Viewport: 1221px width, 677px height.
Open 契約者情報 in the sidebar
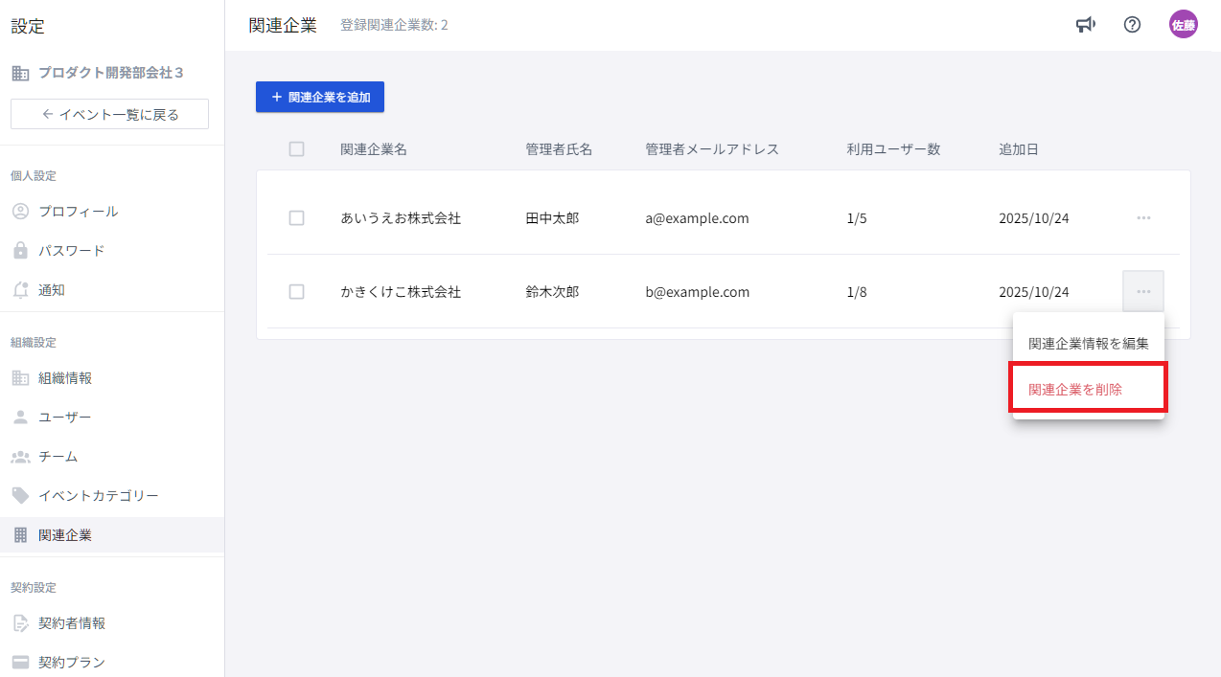72,623
